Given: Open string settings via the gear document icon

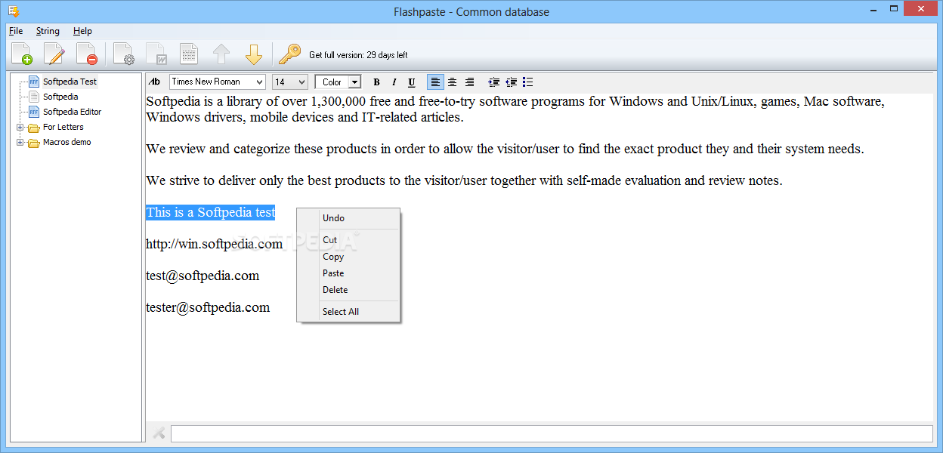Looking at the screenshot, I should [124, 54].
